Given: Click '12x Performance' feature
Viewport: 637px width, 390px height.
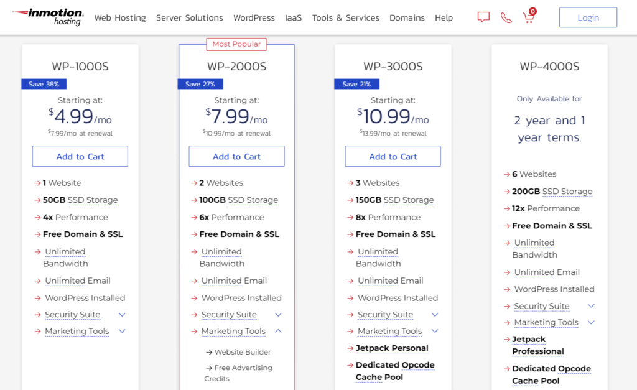Looking at the screenshot, I should click(546, 208).
